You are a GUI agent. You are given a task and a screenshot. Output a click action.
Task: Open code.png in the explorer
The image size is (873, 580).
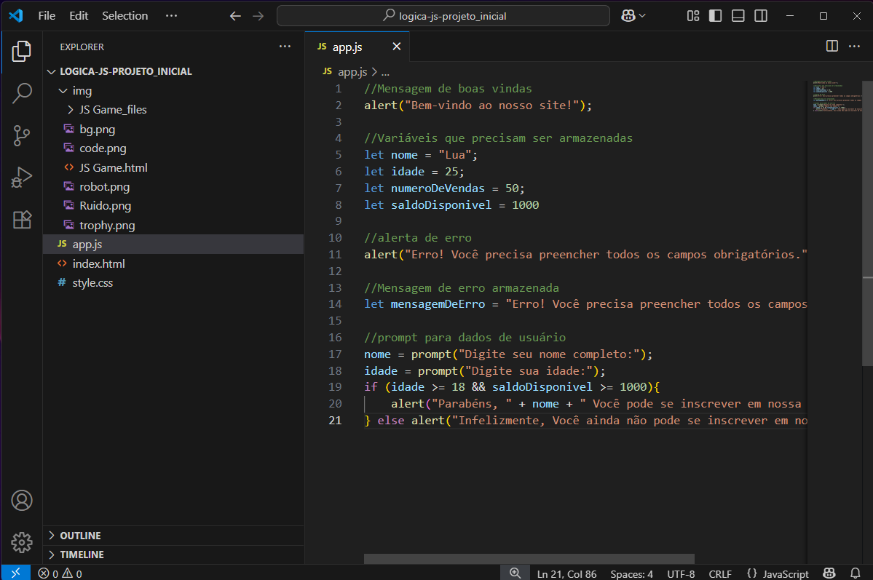click(103, 148)
